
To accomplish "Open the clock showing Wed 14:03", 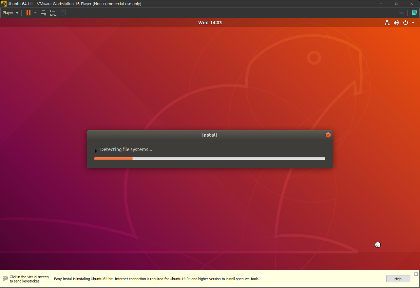I will click(210, 23).
